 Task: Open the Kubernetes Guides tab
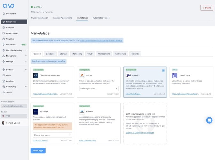[x=101, y=18]
